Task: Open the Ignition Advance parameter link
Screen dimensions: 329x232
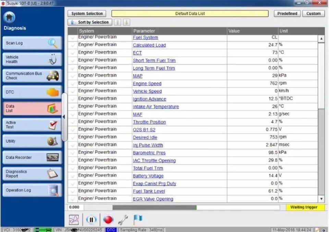Action: [149, 99]
